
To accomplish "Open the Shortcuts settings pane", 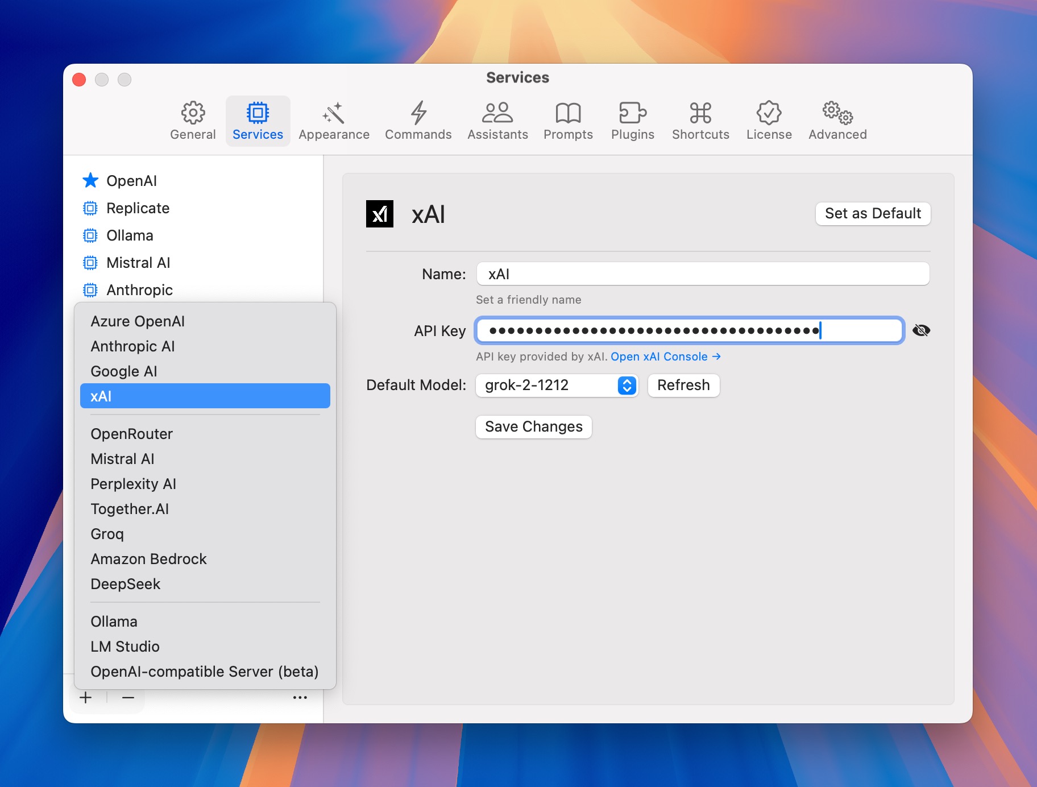I will (700, 121).
